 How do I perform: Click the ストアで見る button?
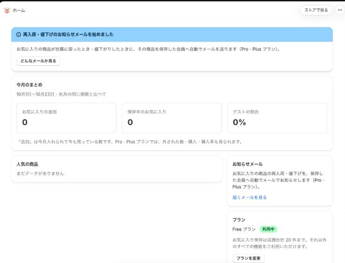tap(316, 10)
